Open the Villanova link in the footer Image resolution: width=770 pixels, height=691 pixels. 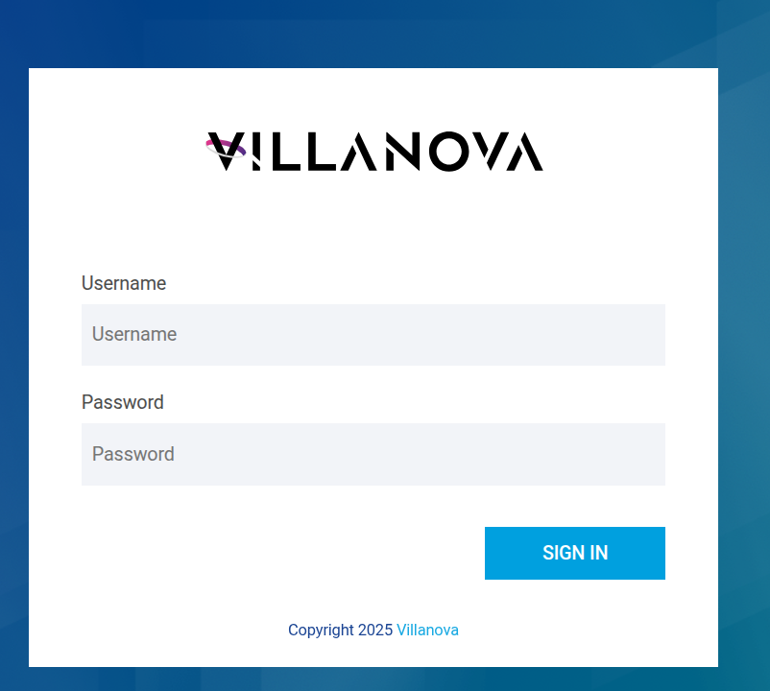point(427,630)
